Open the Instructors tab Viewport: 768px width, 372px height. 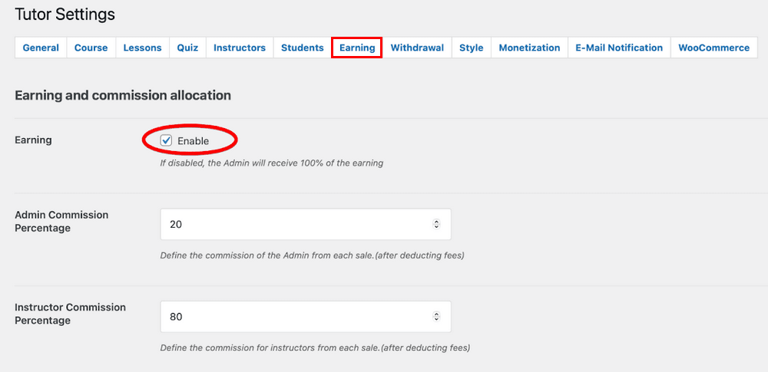pos(240,48)
